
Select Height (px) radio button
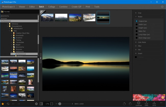(x=137, y=28)
